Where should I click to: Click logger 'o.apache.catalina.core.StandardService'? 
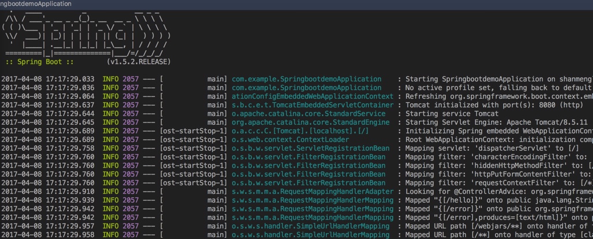(309, 114)
